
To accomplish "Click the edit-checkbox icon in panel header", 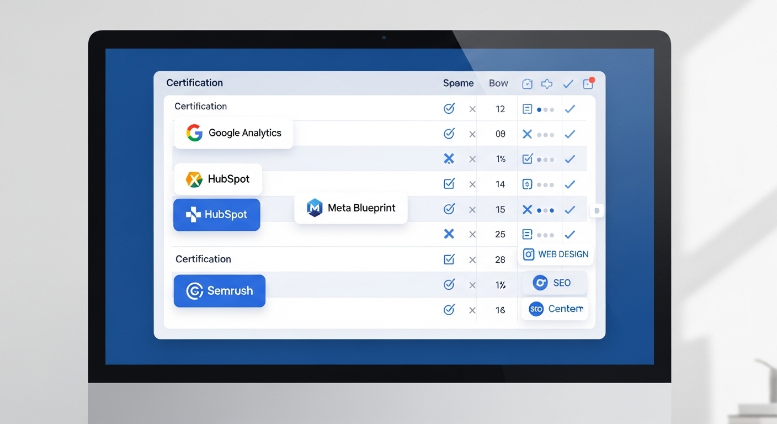I will (527, 84).
